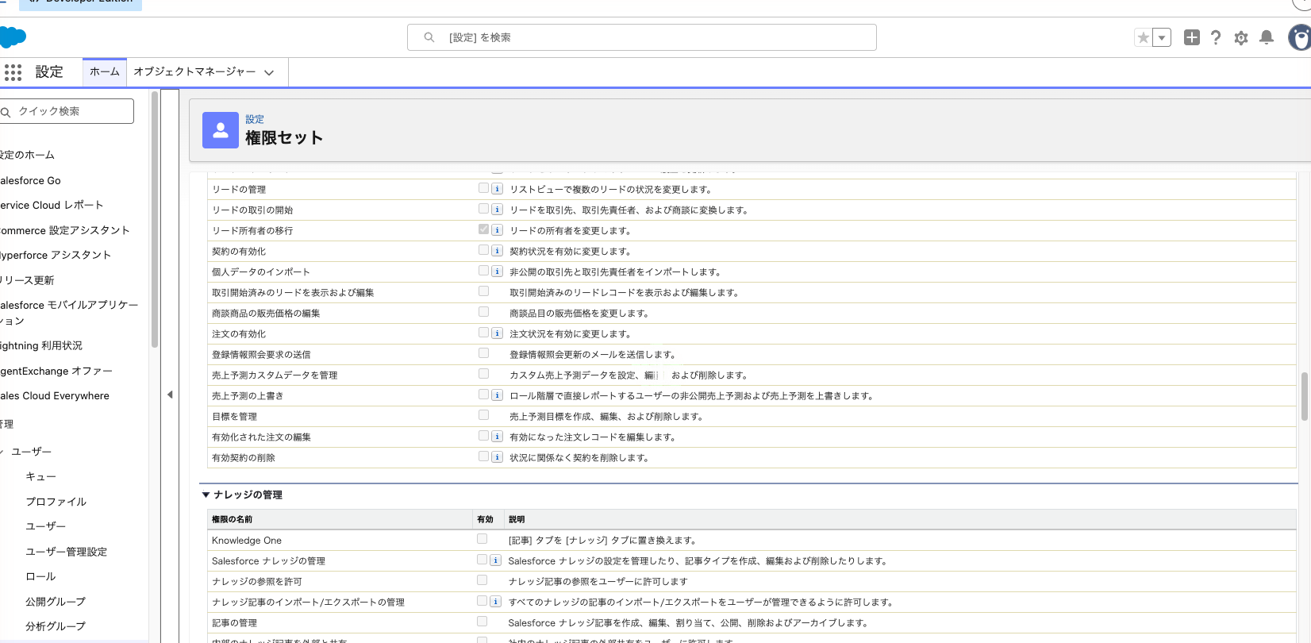Show info icon for 売上予測の上書き

[x=497, y=395]
